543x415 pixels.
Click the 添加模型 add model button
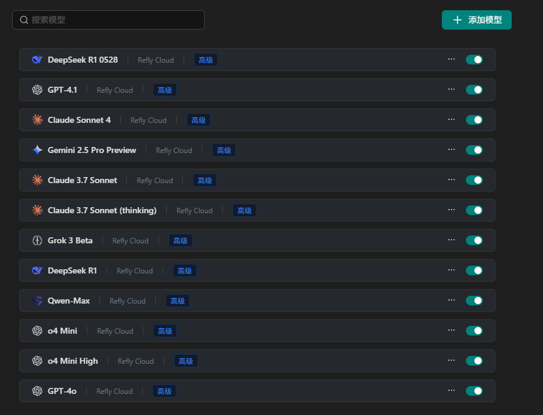click(x=477, y=20)
